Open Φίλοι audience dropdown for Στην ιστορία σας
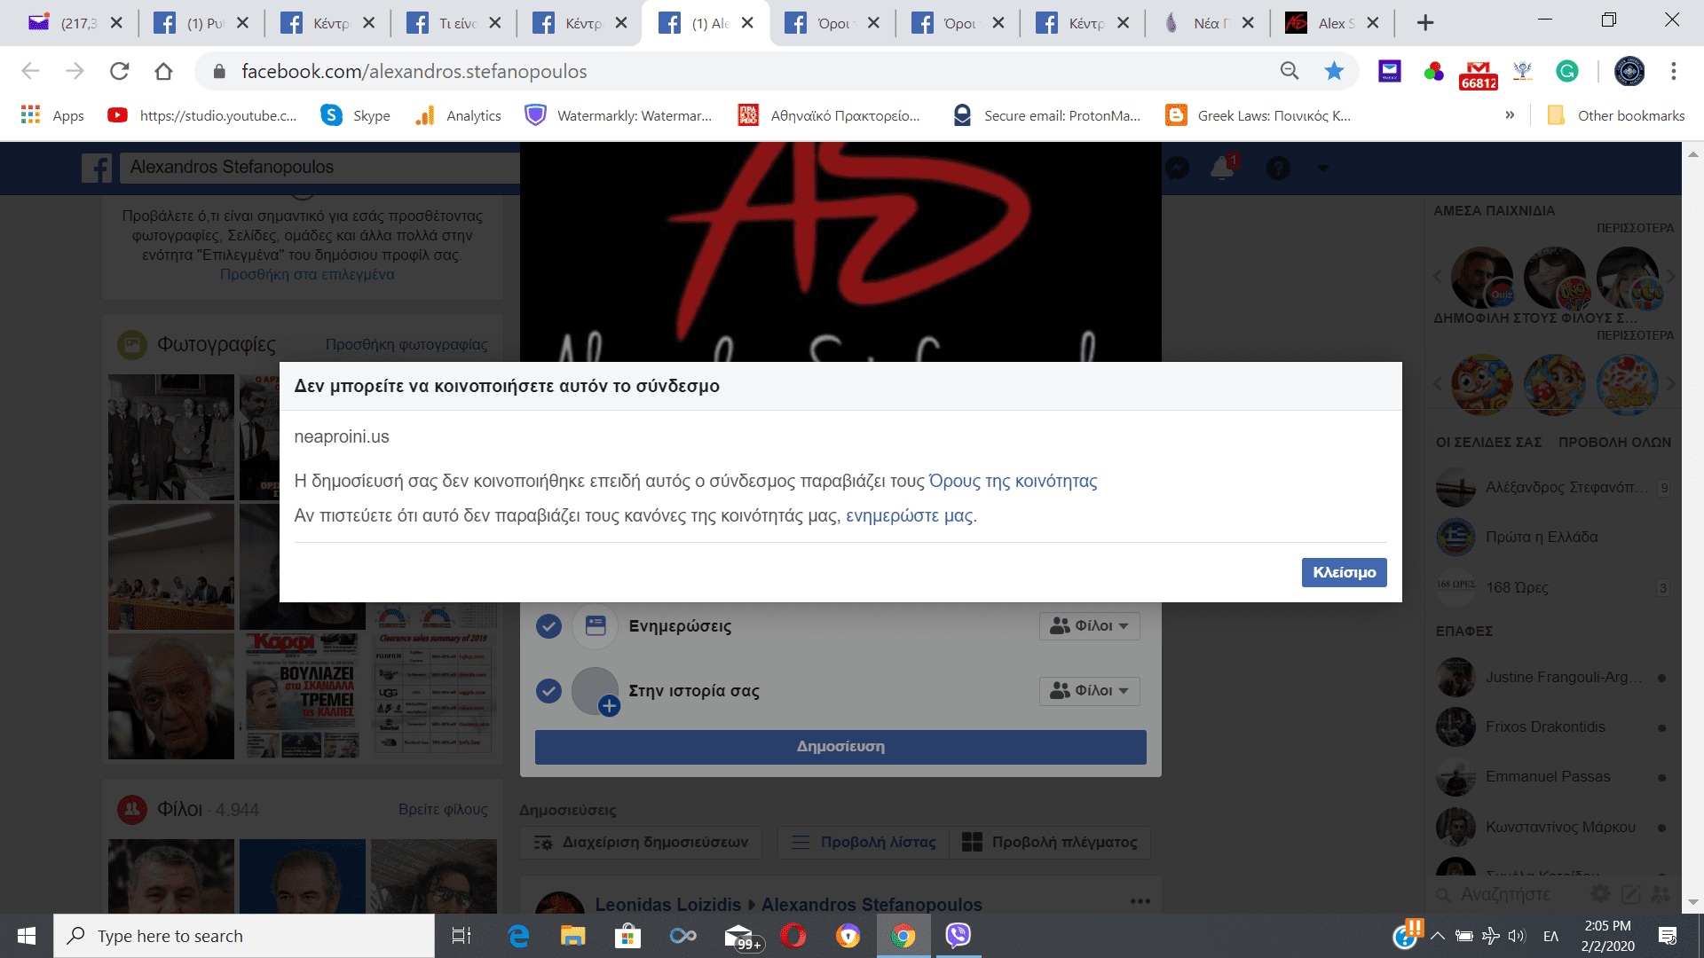 (x=1089, y=690)
